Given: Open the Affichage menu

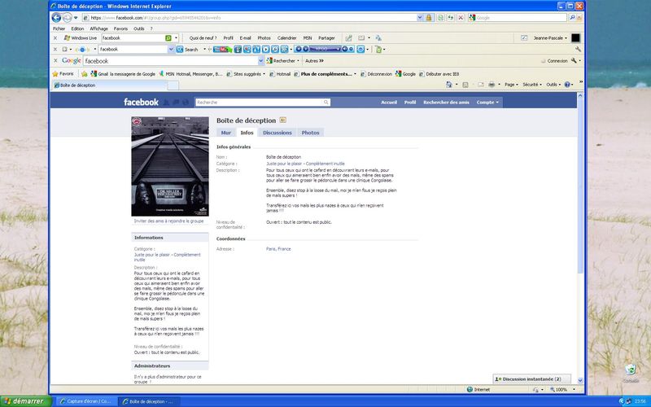Looking at the screenshot, I should click(98, 28).
